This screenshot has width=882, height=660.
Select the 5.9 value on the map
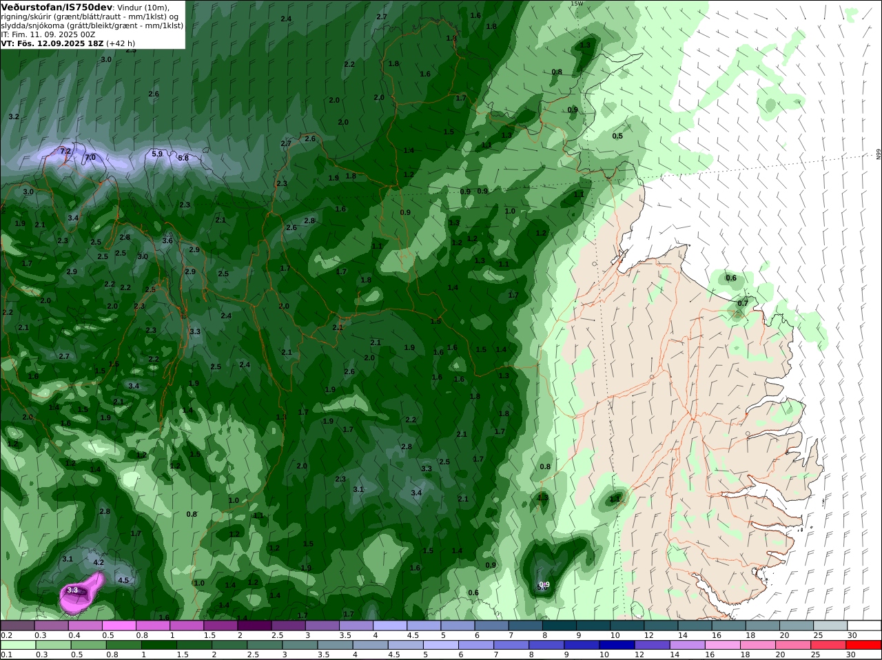(157, 154)
